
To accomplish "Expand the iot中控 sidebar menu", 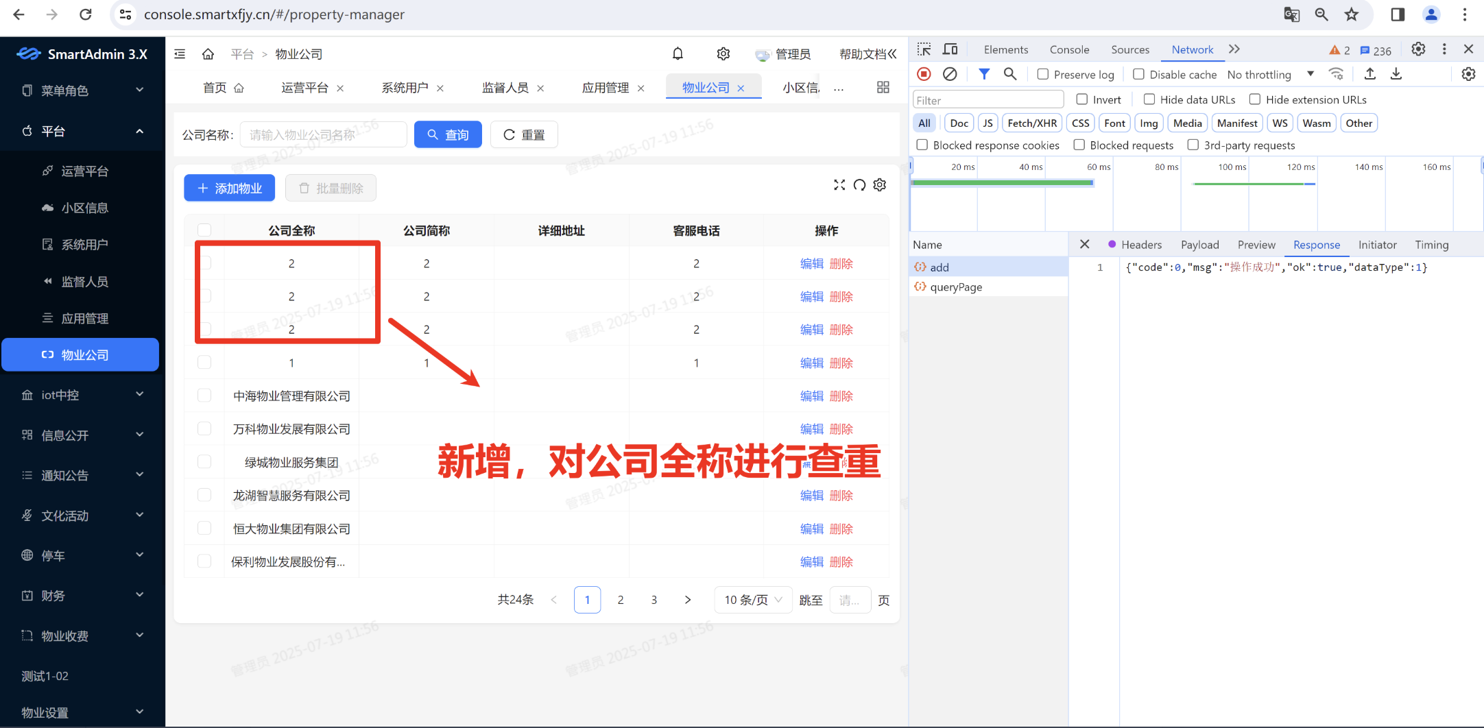I will pos(82,395).
